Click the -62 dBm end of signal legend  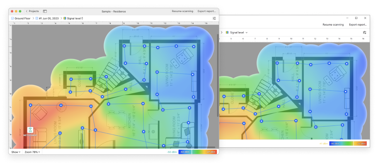[x=185, y=152]
